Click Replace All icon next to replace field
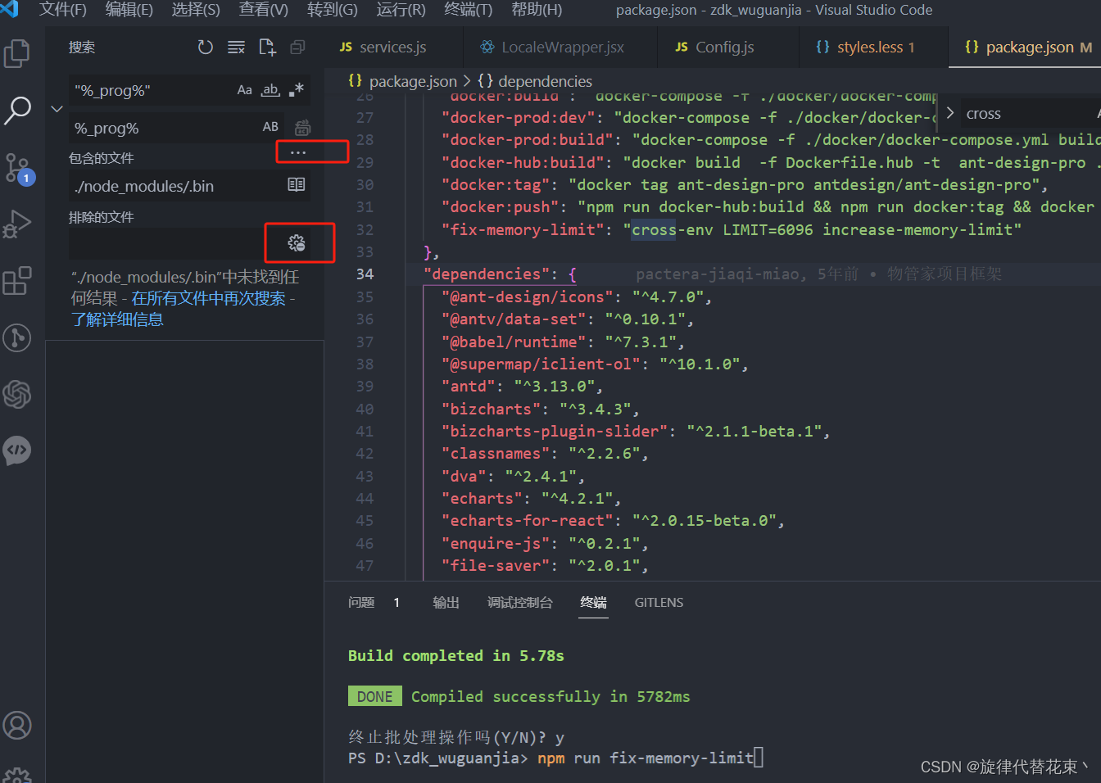 (302, 127)
